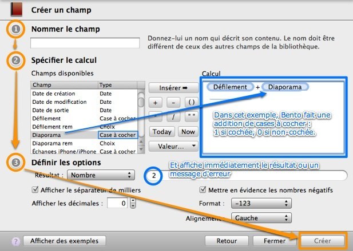This screenshot has width=353, height=251.
Task: Select the Diaporama field row
Action: 84,135
